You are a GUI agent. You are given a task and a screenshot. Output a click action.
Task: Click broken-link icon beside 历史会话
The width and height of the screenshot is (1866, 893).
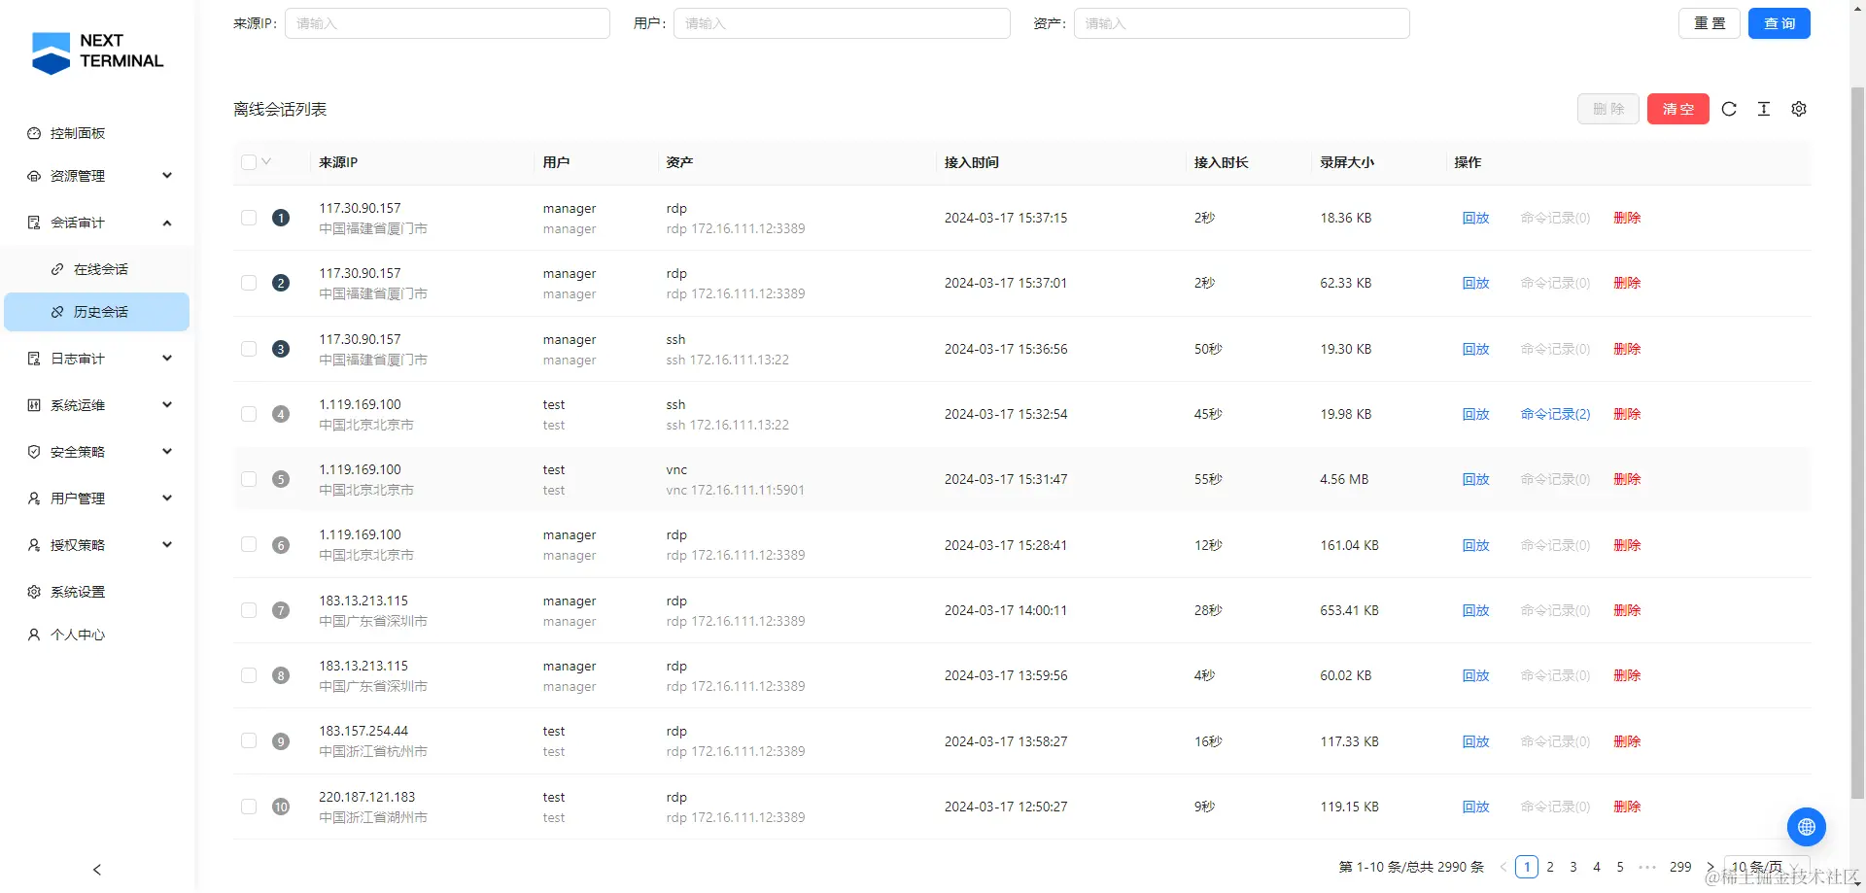click(x=57, y=312)
